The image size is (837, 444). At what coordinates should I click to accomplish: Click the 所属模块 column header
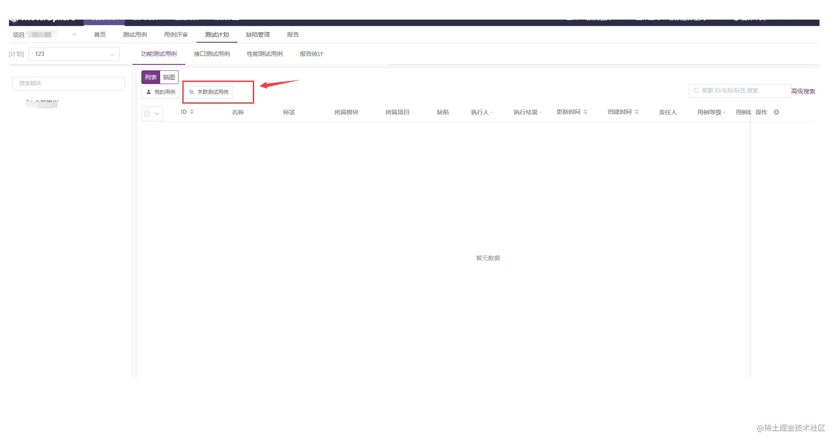(346, 112)
